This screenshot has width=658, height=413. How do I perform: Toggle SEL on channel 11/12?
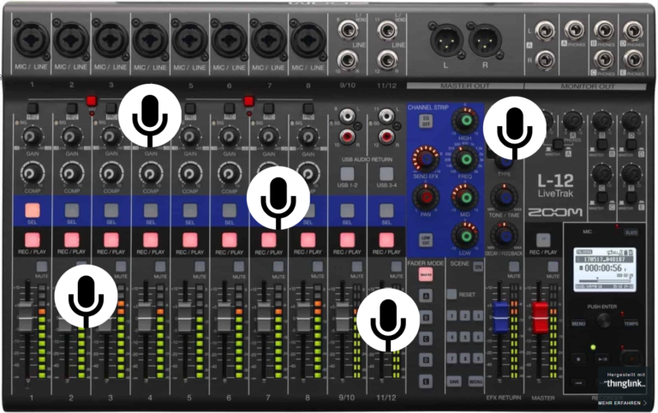pos(386,210)
